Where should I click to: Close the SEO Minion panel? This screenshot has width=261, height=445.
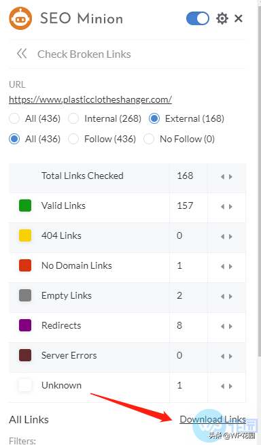(x=239, y=18)
